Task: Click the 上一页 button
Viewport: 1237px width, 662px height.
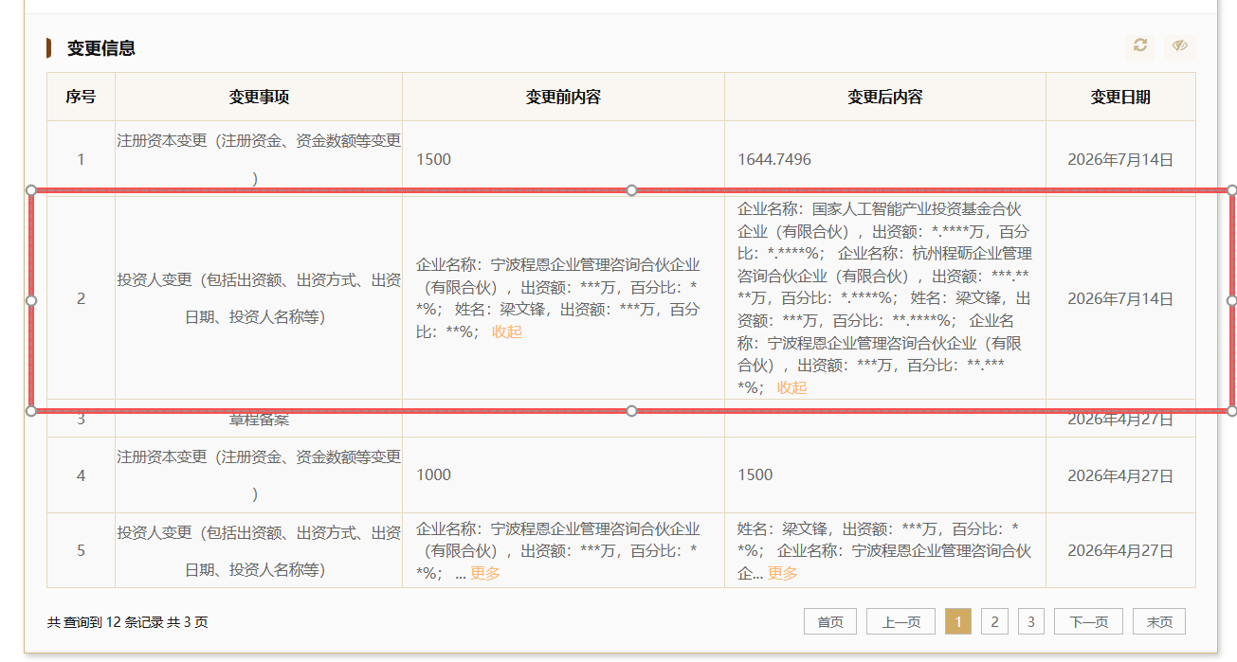Action: click(x=900, y=621)
